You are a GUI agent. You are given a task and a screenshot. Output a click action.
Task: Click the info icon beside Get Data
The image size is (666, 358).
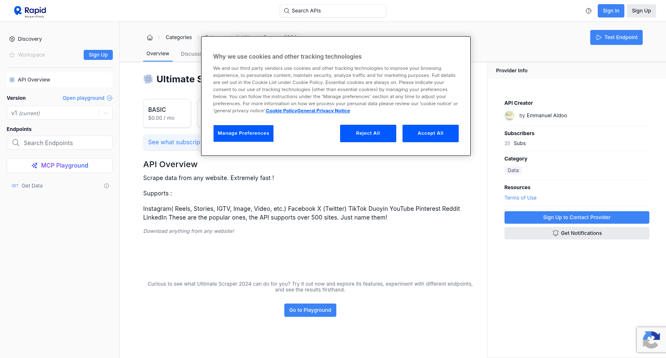click(x=107, y=186)
